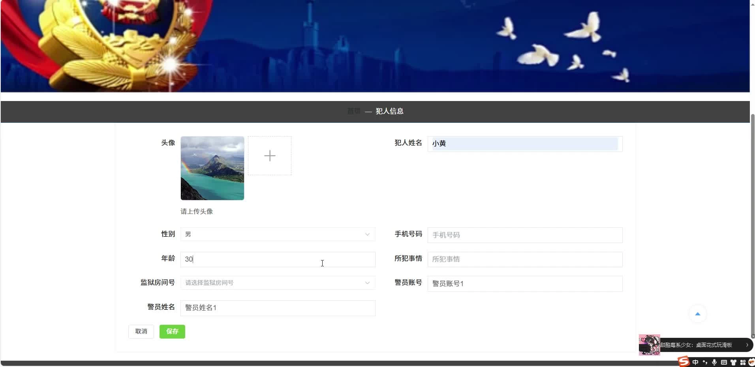Click the Sogou voice input microphone

[714, 362]
